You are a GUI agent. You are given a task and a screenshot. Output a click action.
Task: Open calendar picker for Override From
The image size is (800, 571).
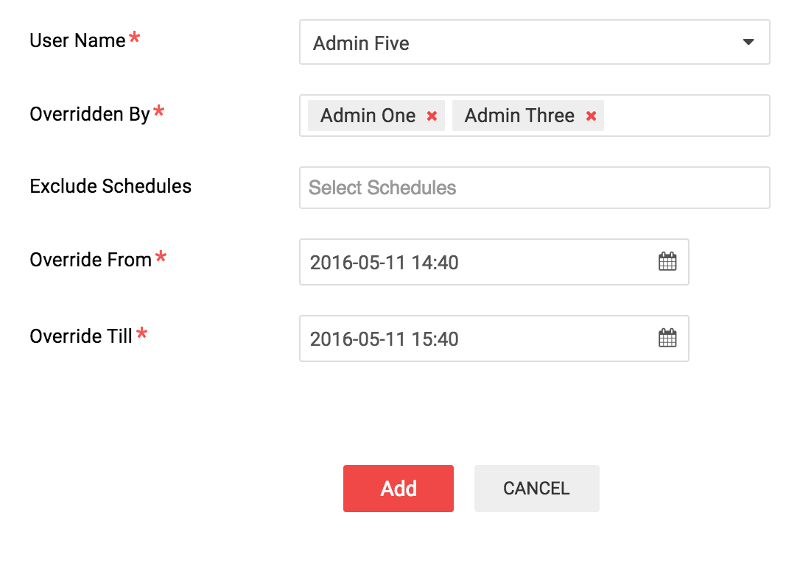667,261
